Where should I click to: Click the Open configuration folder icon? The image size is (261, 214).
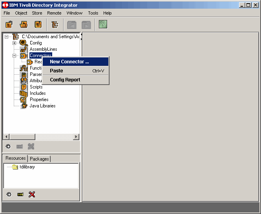point(24,25)
